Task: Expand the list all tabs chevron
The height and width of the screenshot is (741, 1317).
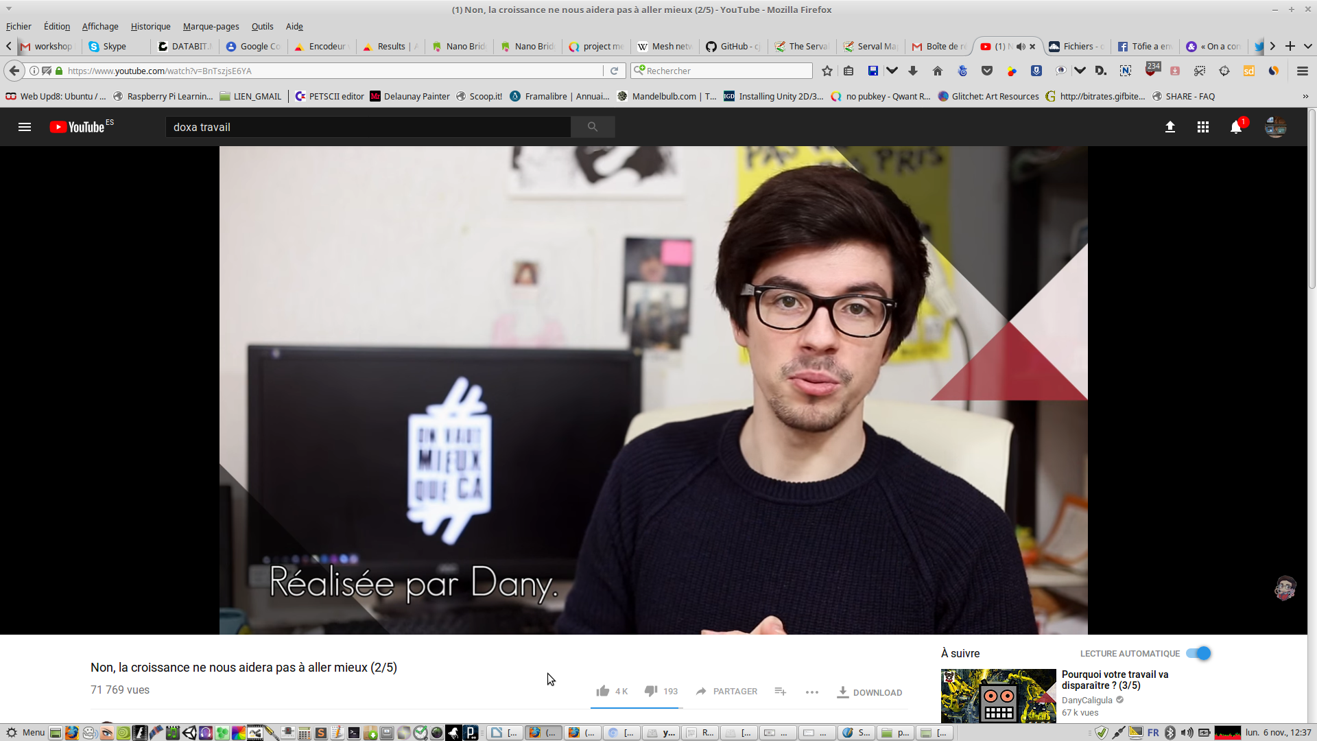Action: 1307,46
